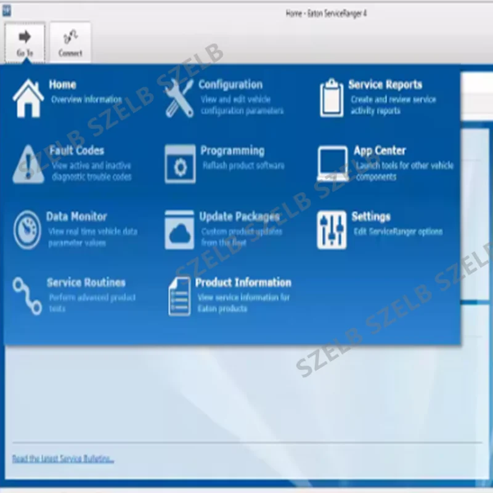Image resolution: width=493 pixels, height=493 pixels.
Task: Click the Service Reports clipboard icon
Action: click(x=332, y=98)
